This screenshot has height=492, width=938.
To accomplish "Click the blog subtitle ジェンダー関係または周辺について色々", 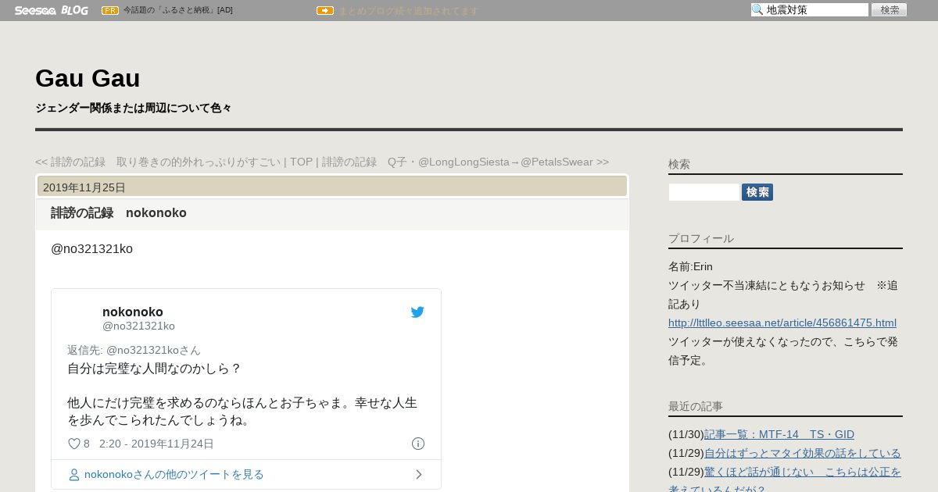I will (x=134, y=108).
